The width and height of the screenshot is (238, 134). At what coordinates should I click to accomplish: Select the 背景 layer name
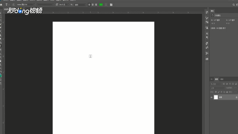220,97
